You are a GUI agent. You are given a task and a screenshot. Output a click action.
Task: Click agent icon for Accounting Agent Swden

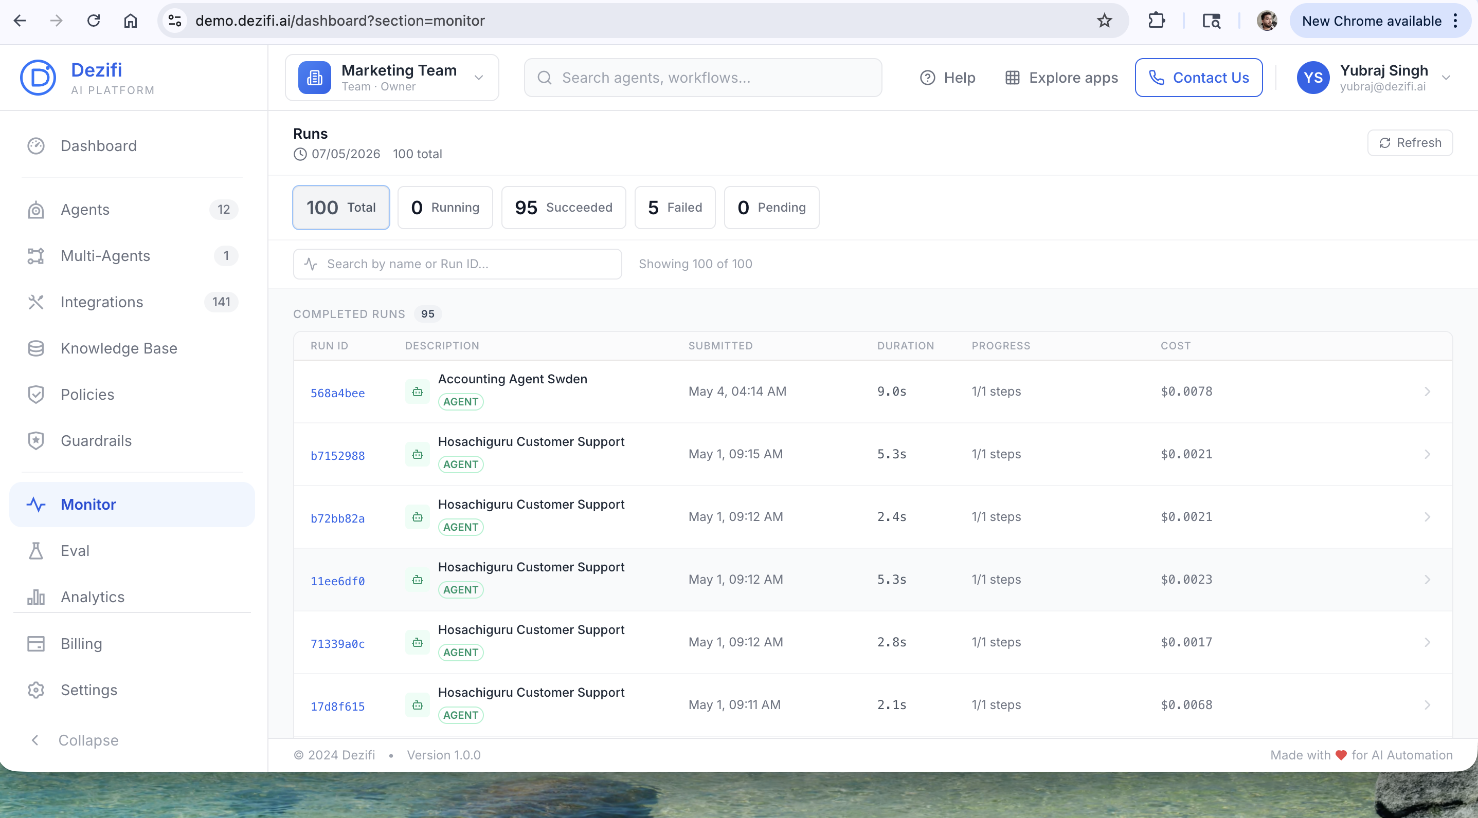point(417,392)
